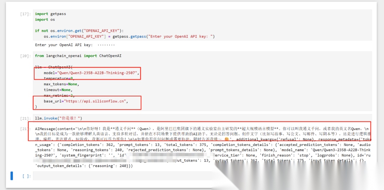Image resolution: width=384 pixels, height=190 pixels.
Task: Click the base_url 'https://api.siliconflow.cn' string
Action: tap(95, 101)
